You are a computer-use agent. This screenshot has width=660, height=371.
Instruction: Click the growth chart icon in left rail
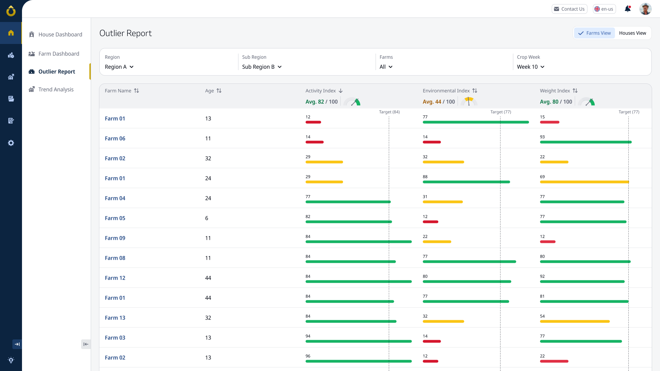coord(11,77)
